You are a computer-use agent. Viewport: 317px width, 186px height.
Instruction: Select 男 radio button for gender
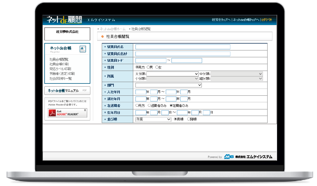(x=148, y=67)
